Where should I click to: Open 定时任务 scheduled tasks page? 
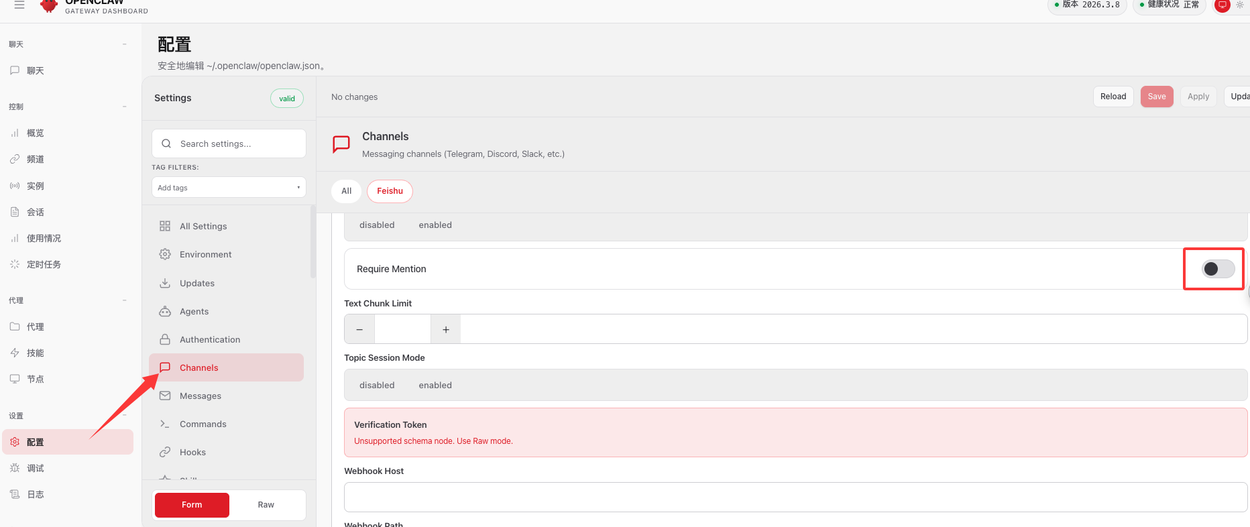coord(67,264)
